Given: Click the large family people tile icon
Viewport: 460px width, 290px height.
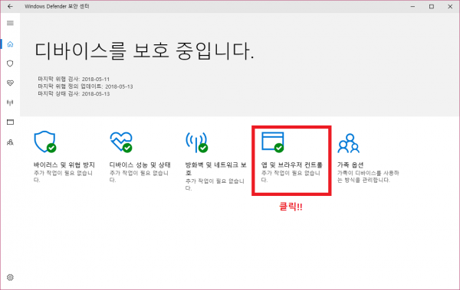Looking at the screenshot, I should [349, 143].
